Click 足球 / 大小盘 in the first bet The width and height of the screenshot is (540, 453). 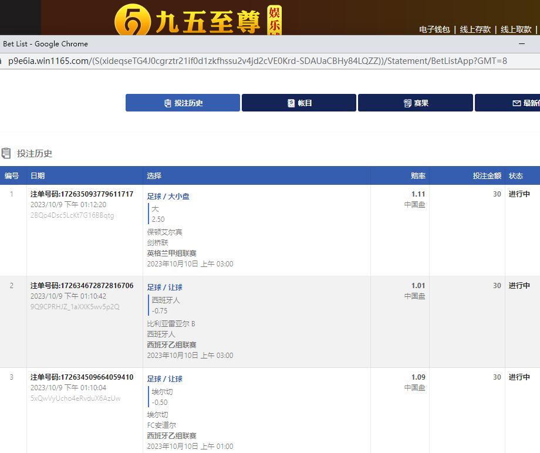coord(168,197)
